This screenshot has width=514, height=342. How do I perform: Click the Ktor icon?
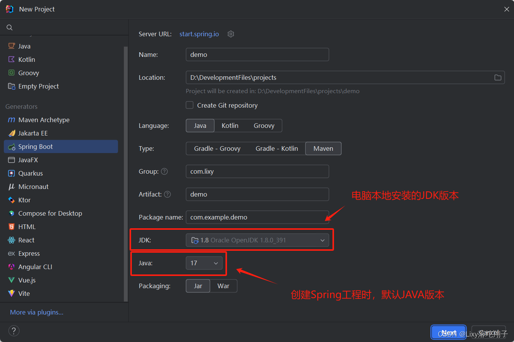click(x=11, y=200)
